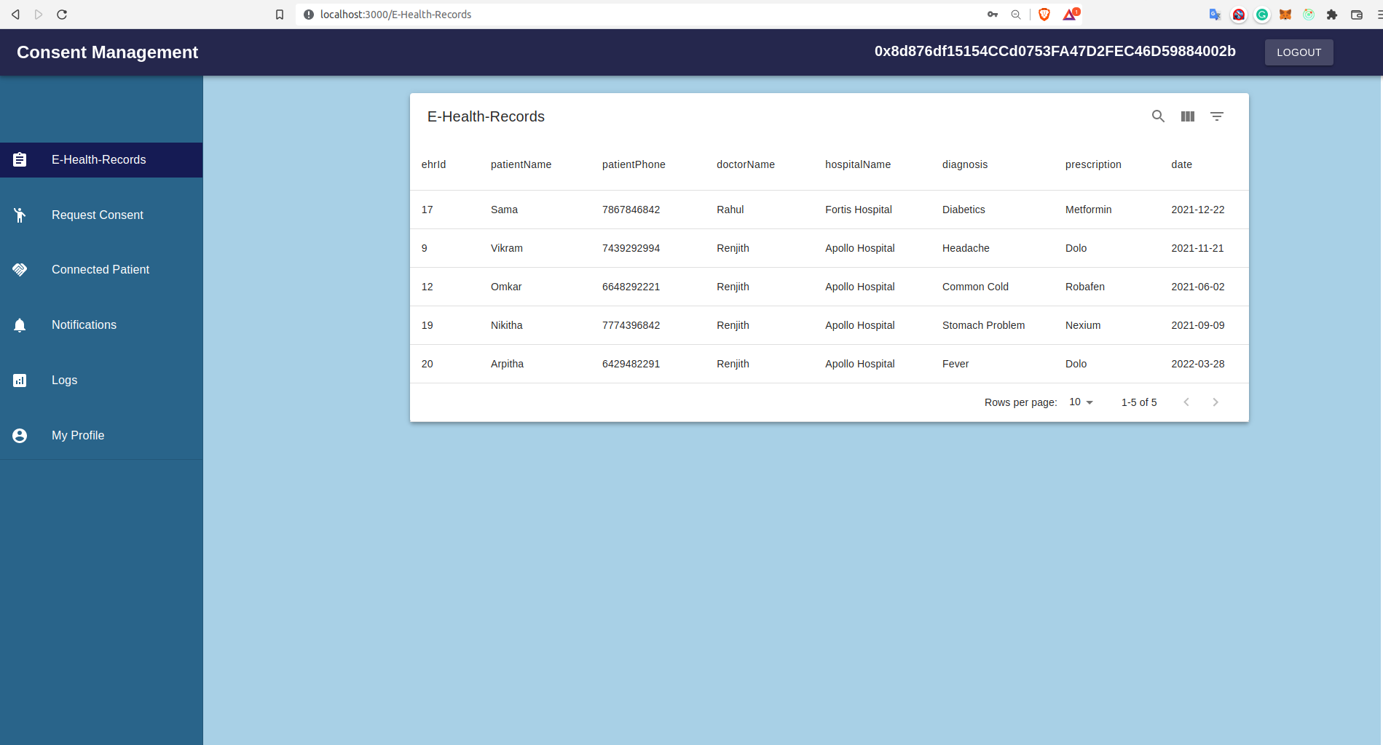Image resolution: width=1383 pixels, height=745 pixels.
Task: Open the Extensions puzzle piece icon
Action: coord(1332,15)
